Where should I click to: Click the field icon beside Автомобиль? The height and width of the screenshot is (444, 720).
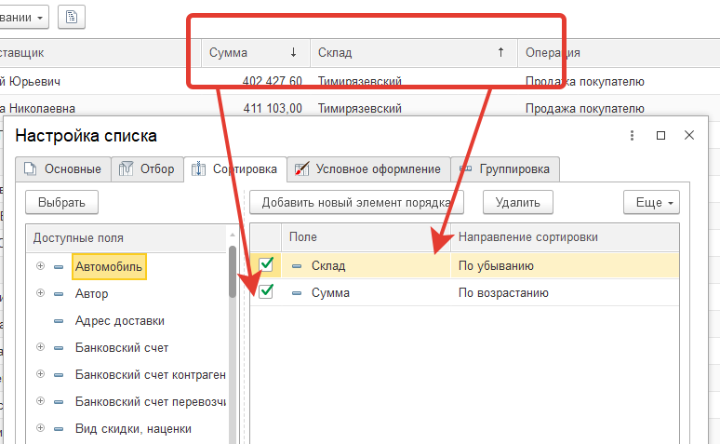coord(59,266)
